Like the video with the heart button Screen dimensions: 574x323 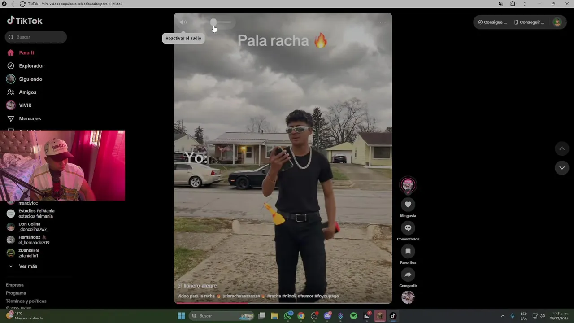(408, 205)
